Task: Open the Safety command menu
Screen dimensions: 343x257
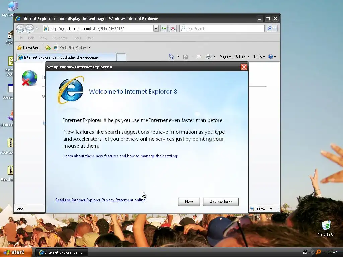Action: pyautogui.click(x=242, y=57)
